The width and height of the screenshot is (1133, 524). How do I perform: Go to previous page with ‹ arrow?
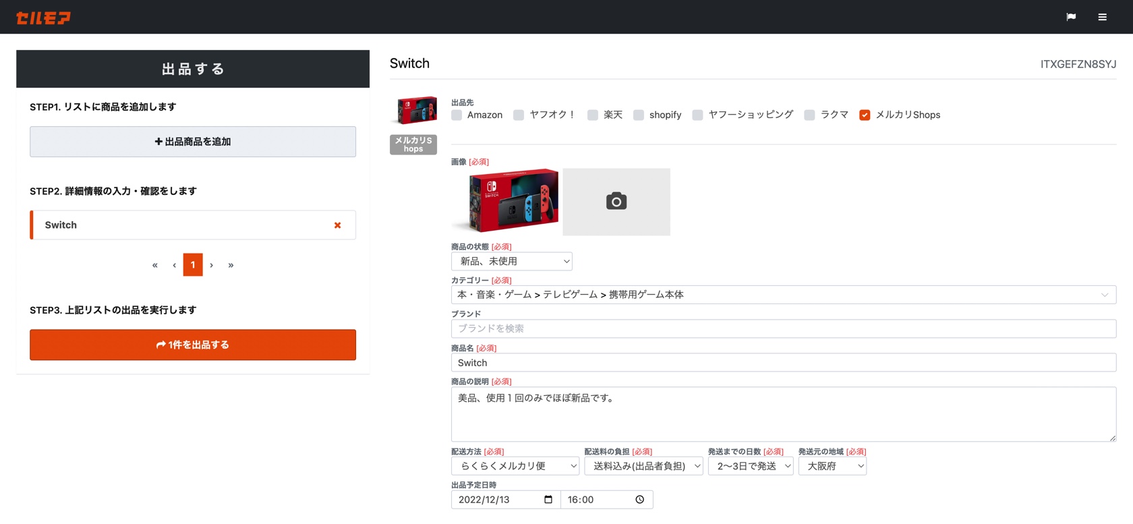tap(174, 265)
